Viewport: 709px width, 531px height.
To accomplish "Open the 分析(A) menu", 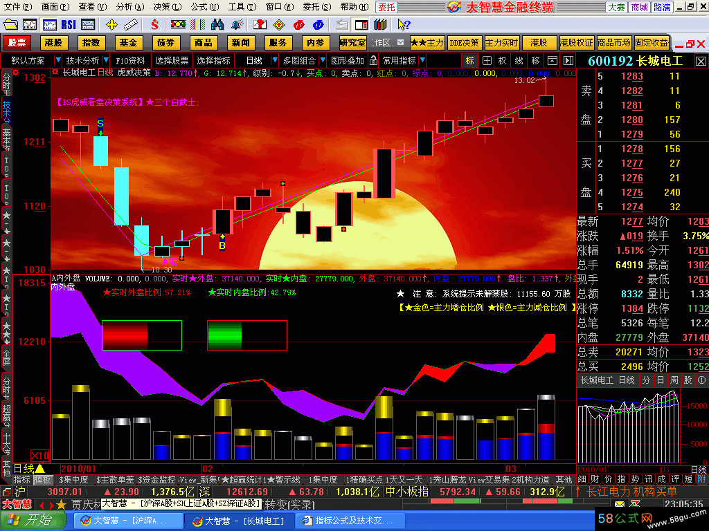I will coord(129,7).
